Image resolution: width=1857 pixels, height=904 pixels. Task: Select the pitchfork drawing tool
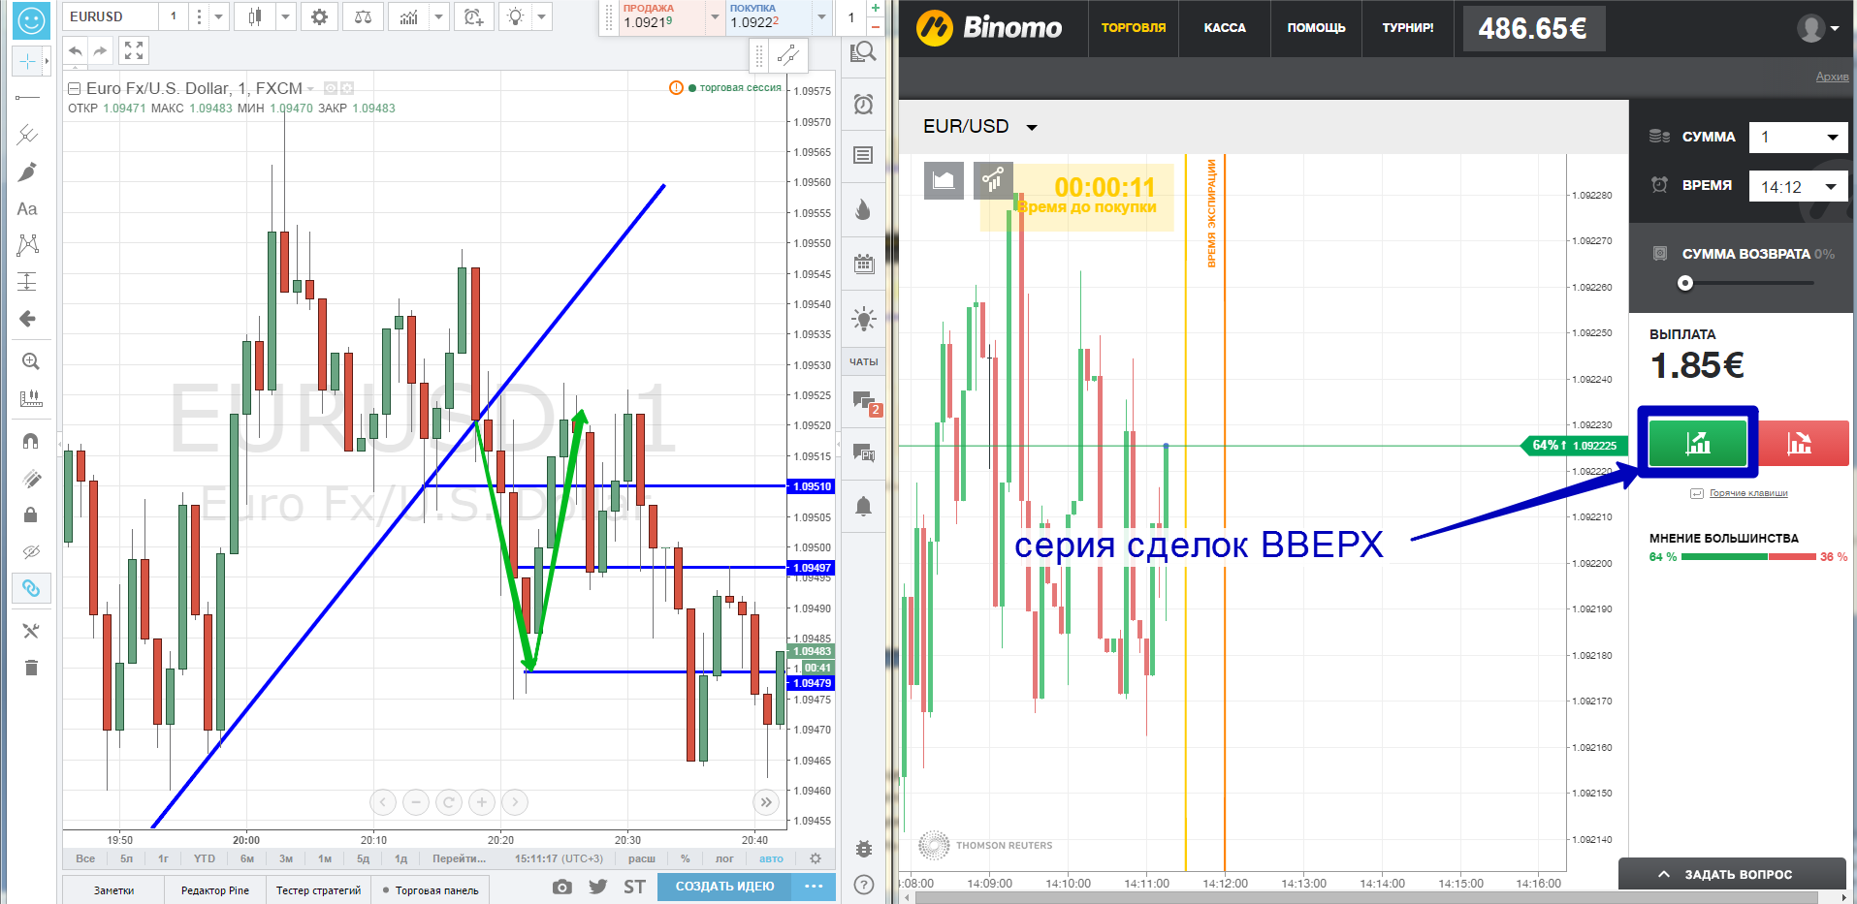[27, 135]
